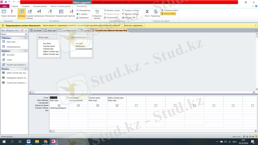Select query Қостанай in navigation pane
This screenshot has width=258, height=145.
[x=14, y=55]
